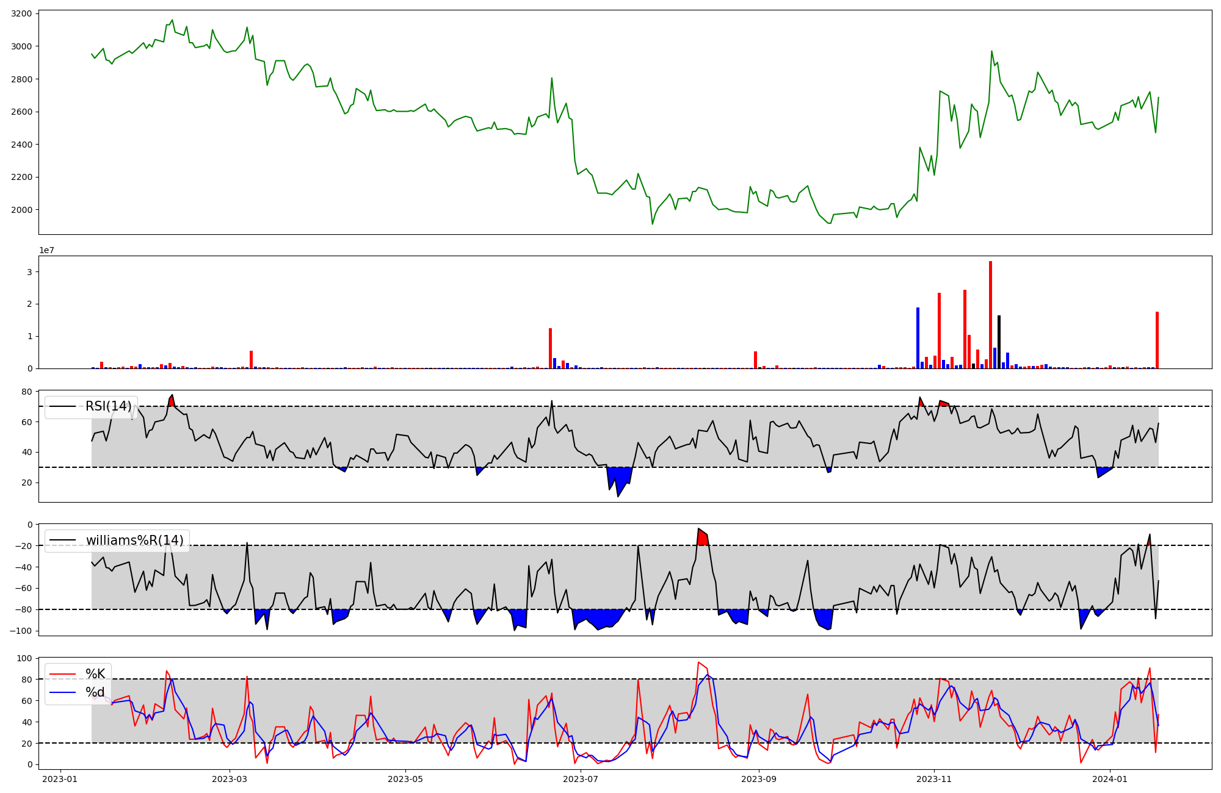Click the 2023-05 x-axis date label
The width and height of the screenshot is (1221, 793).
405,779
